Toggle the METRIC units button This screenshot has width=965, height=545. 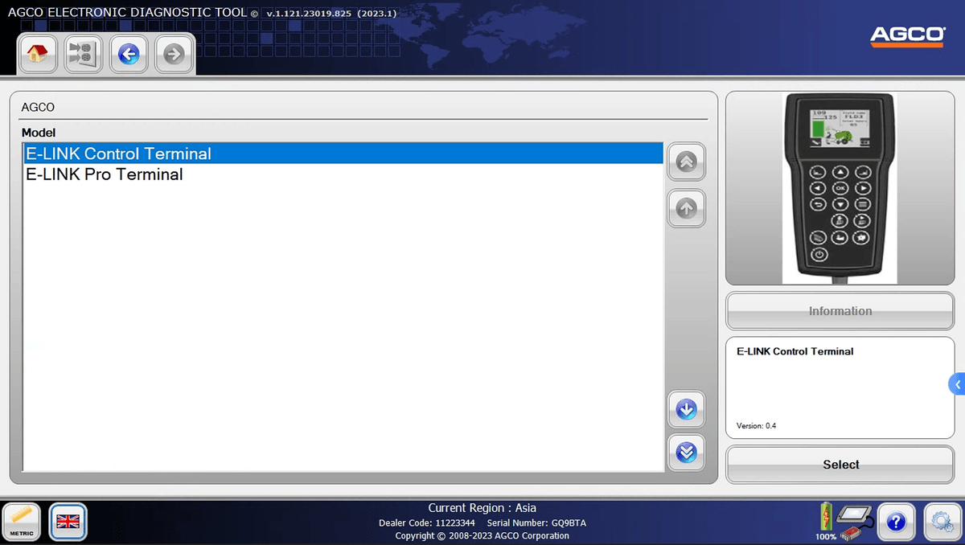click(23, 522)
